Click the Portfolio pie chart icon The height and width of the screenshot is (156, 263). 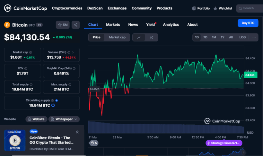(x=194, y=8)
